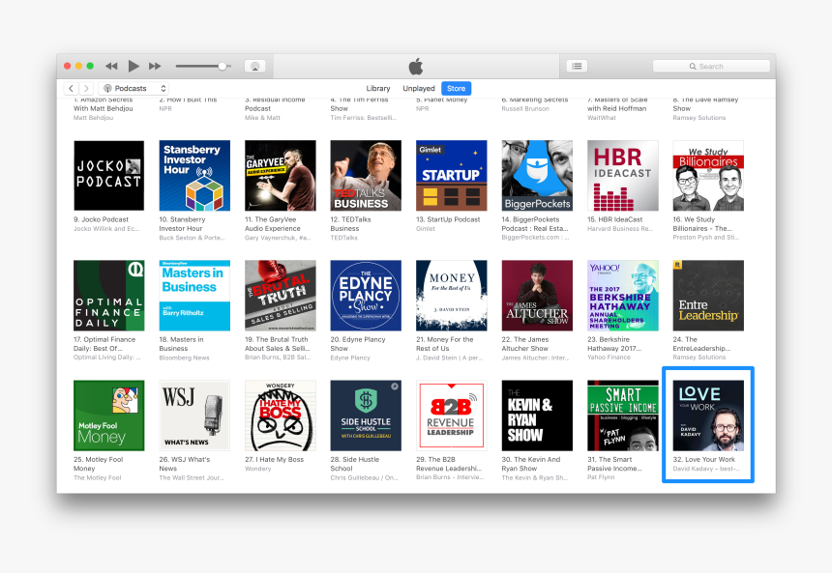832x573 pixels.
Task: Click '5. Planet Money' title
Action: point(441,100)
